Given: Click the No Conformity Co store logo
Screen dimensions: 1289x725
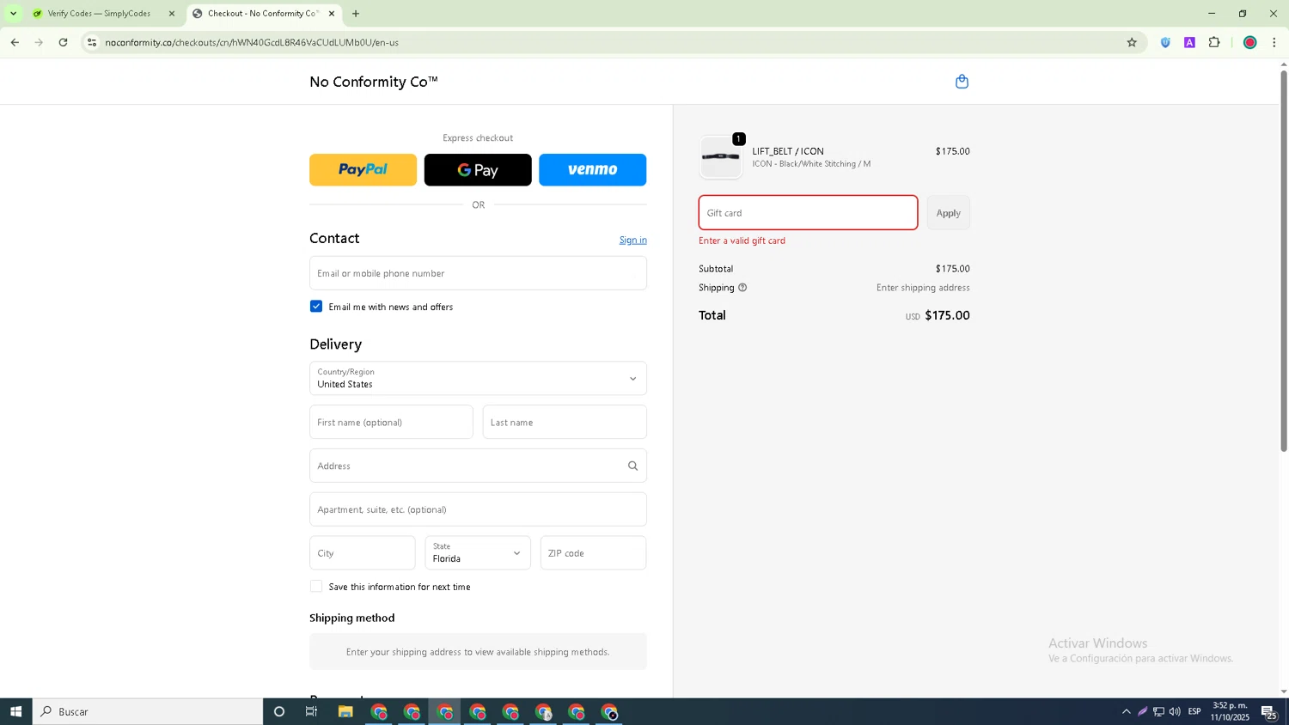Looking at the screenshot, I should click(374, 82).
